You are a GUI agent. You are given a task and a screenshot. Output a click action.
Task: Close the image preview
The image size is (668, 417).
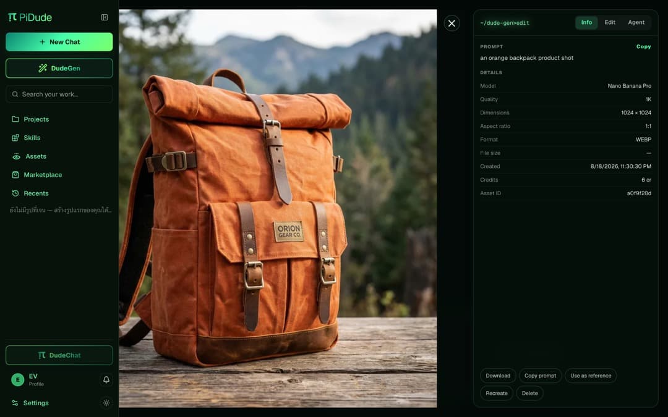(x=452, y=23)
